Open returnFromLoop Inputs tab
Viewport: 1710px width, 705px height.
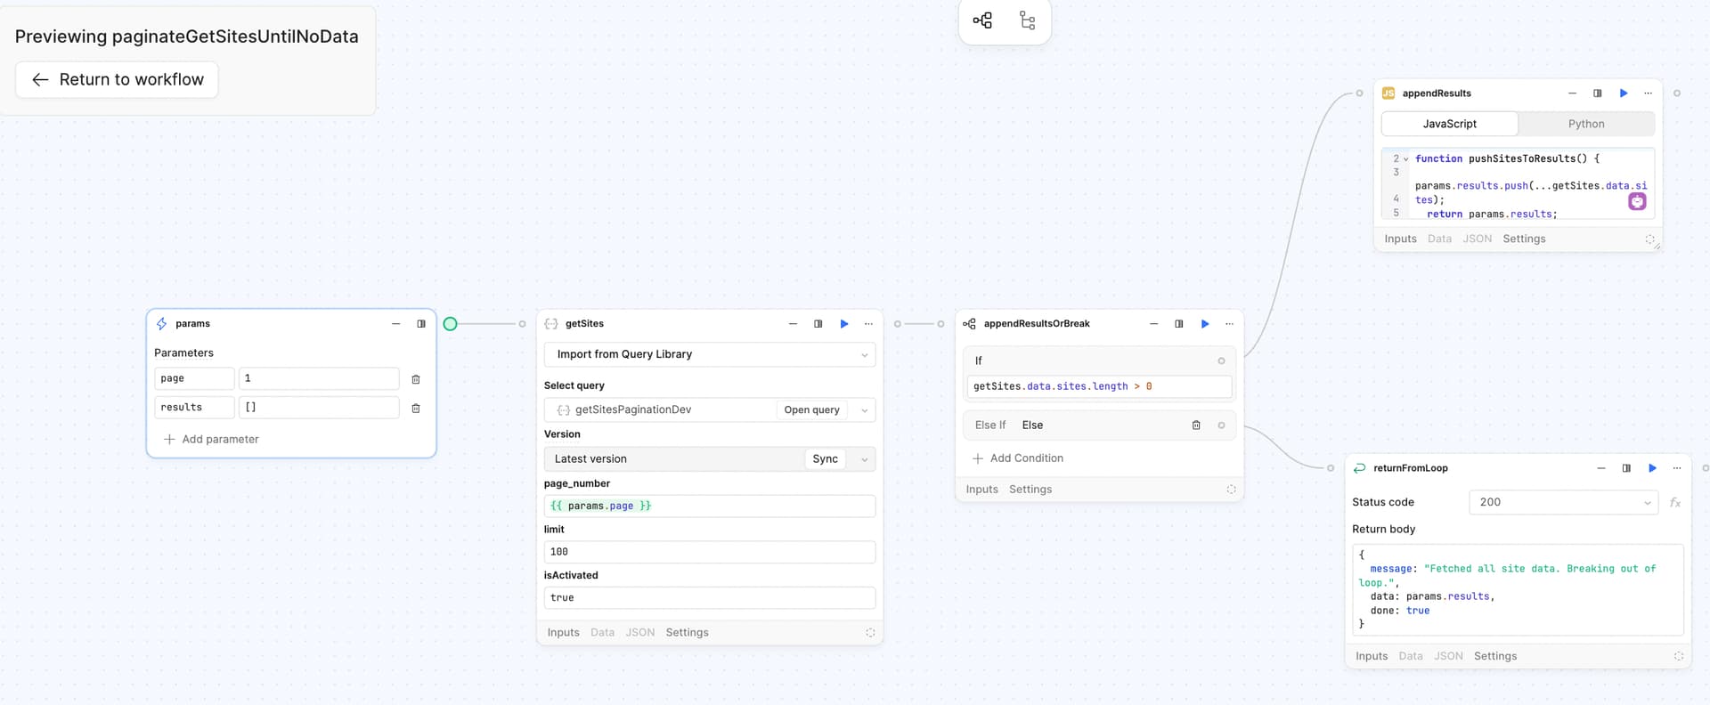(x=1372, y=657)
